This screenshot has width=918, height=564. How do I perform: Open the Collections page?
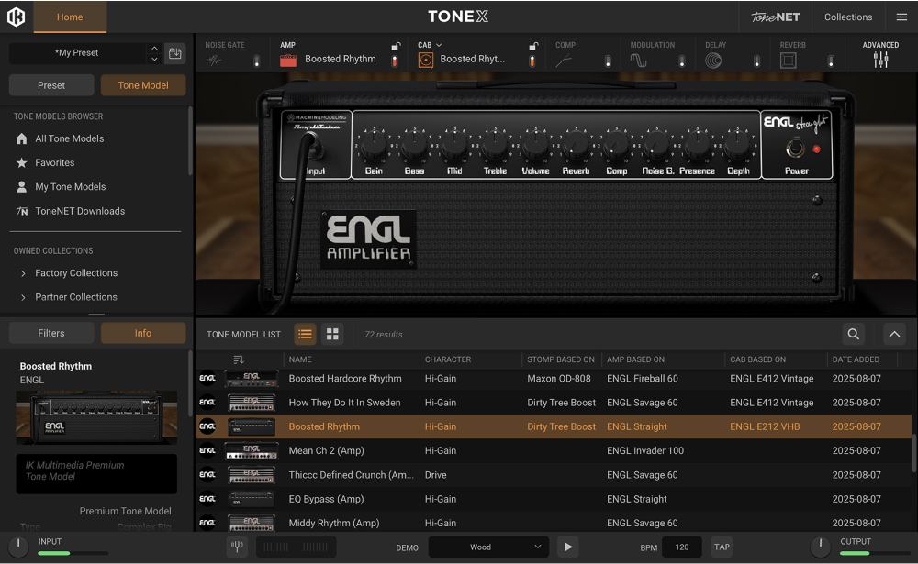(x=847, y=17)
